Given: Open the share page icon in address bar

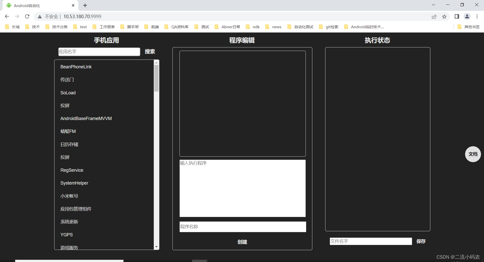Looking at the screenshot, I should [434, 17].
